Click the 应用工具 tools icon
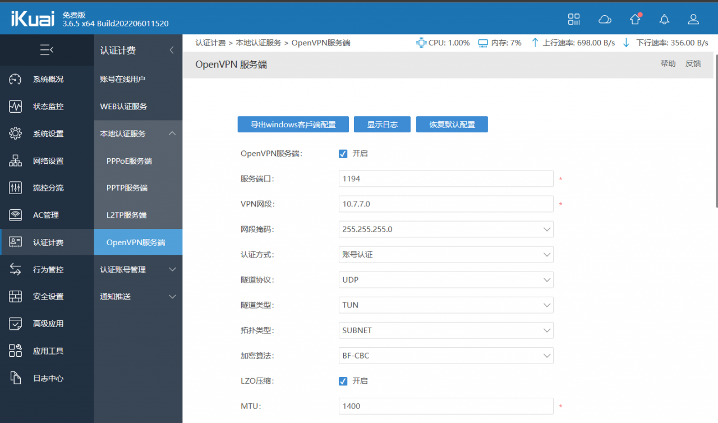718x423 pixels. (x=15, y=351)
